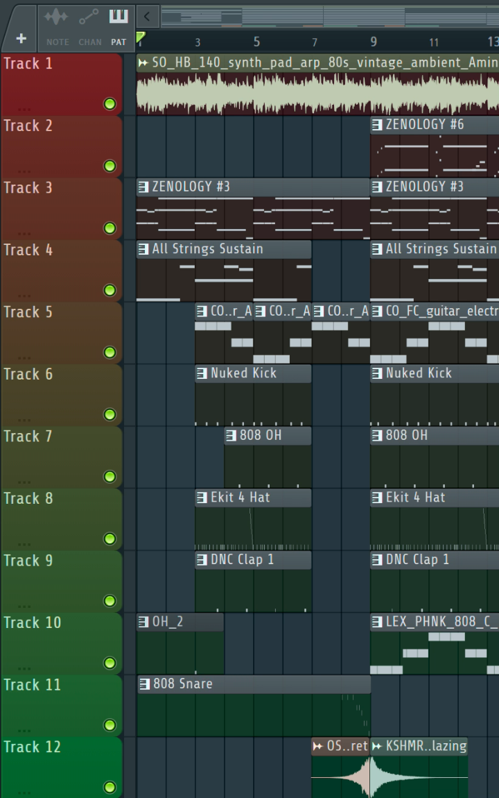
Task: Mute Track 11 with its green LED
Action: [x=110, y=724]
